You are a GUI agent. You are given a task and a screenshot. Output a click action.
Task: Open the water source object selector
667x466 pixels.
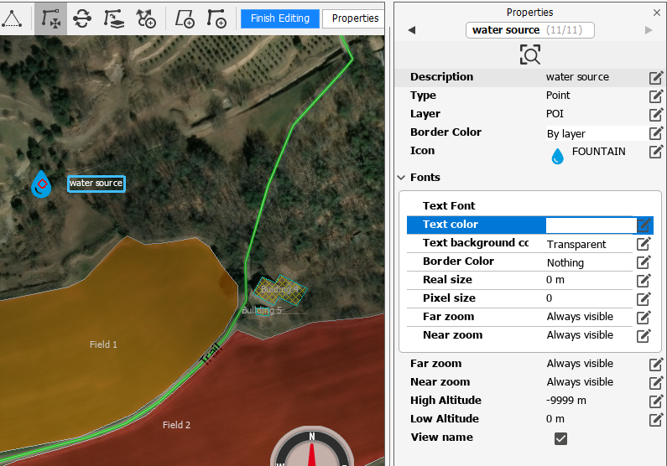tap(529, 30)
